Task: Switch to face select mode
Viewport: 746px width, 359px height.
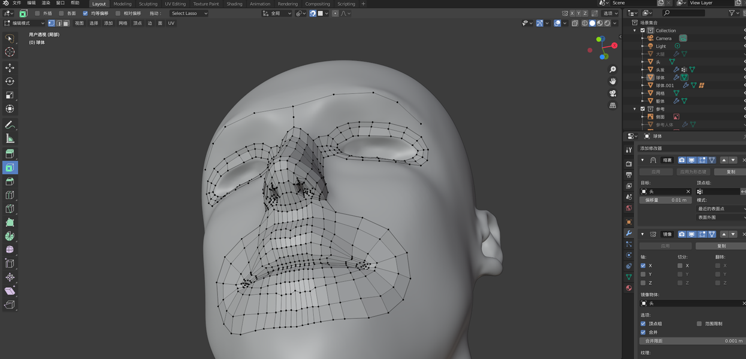Action: tap(66, 23)
